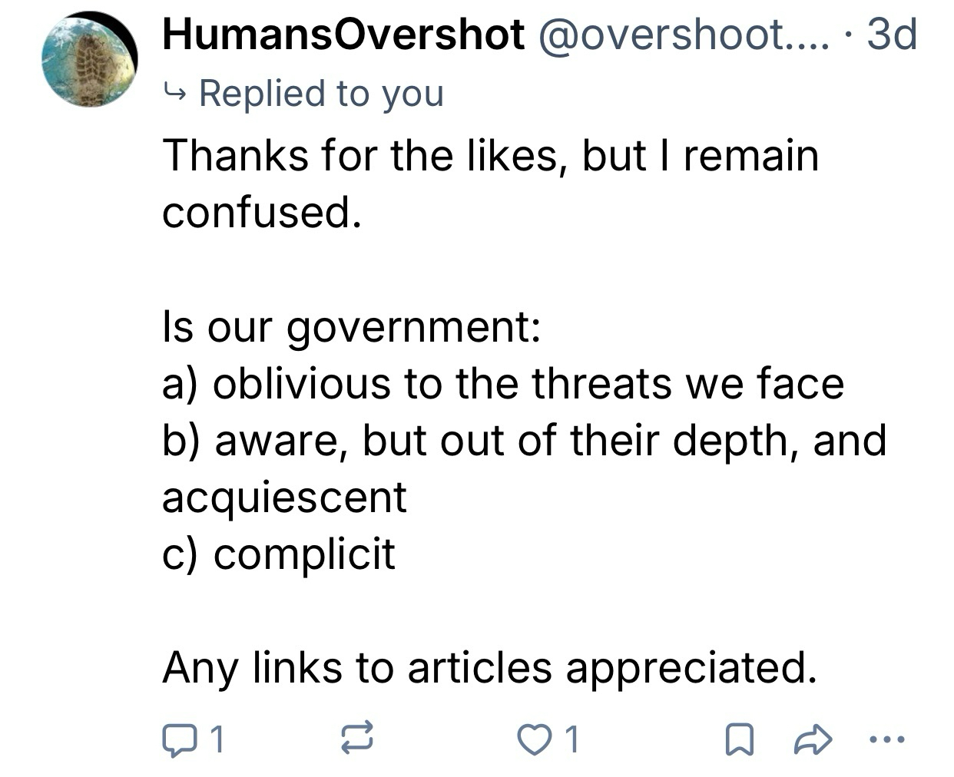This screenshot has height=777, width=954.
Task: Open the post's 3d timestamp
Action: [x=891, y=34]
